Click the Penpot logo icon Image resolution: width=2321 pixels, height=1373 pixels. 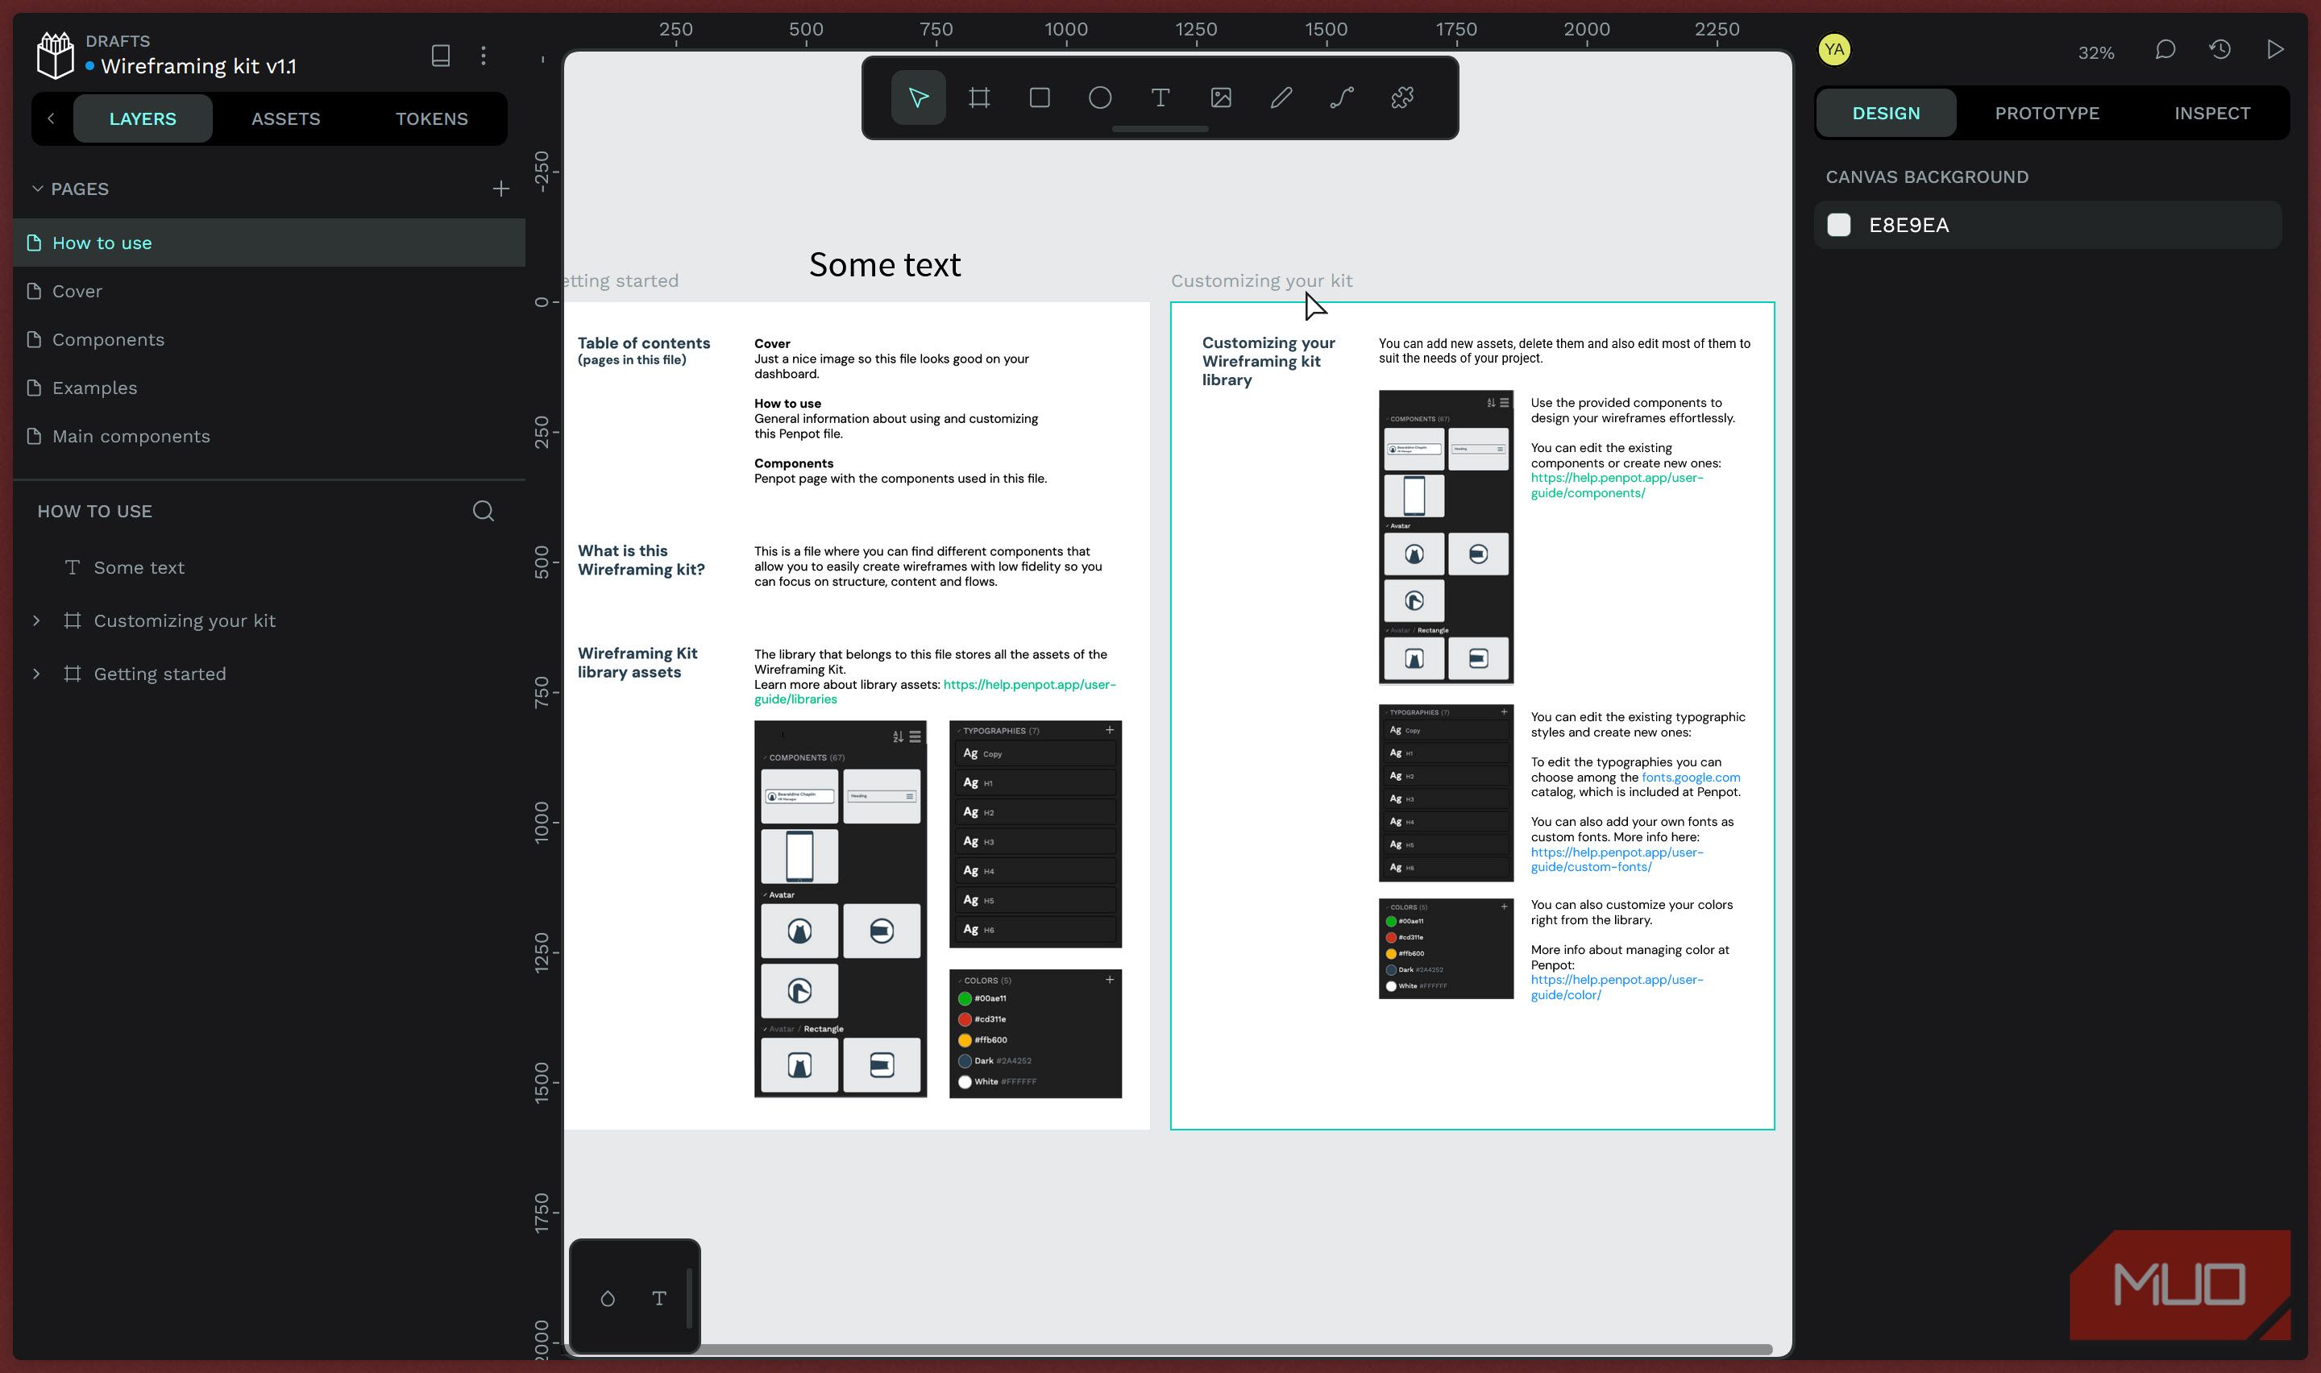point(55,55)
